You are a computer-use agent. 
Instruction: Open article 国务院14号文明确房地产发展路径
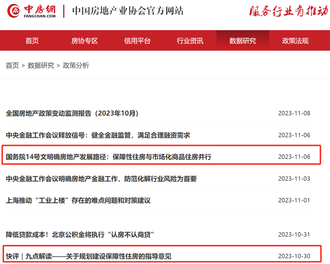pos(108,157)
